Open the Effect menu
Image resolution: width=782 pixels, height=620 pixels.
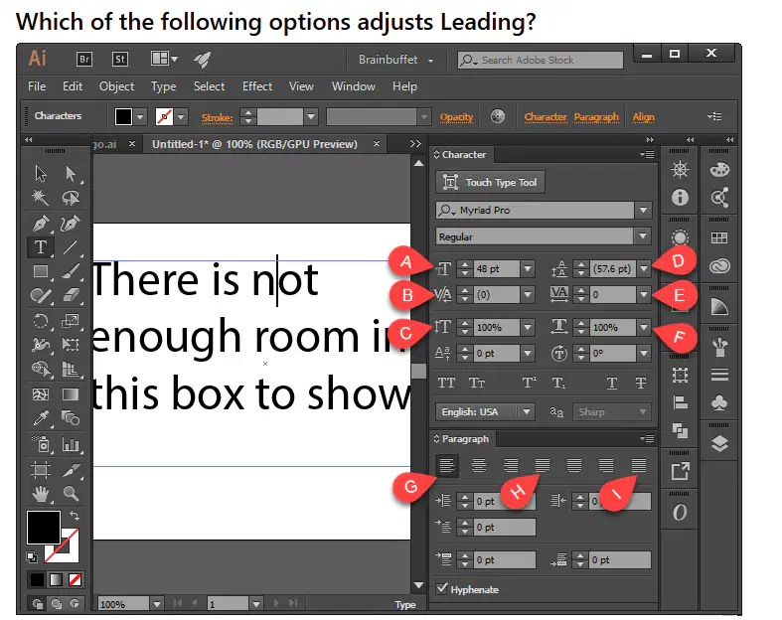(257, 86)
